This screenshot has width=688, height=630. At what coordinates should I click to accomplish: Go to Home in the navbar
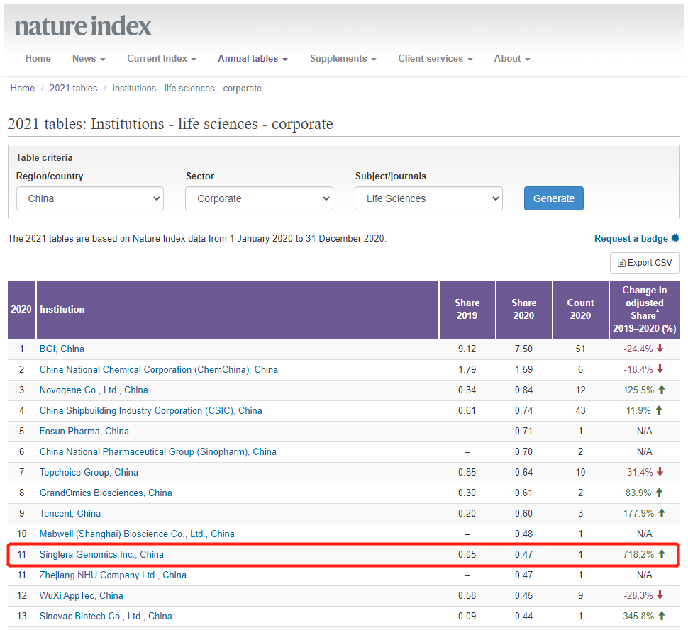click(x=38, y=59)
